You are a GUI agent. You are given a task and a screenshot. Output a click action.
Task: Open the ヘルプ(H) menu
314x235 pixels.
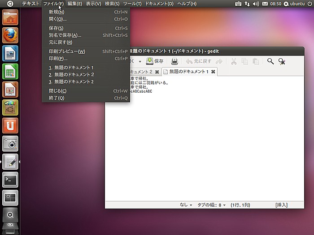pos(187,4)
